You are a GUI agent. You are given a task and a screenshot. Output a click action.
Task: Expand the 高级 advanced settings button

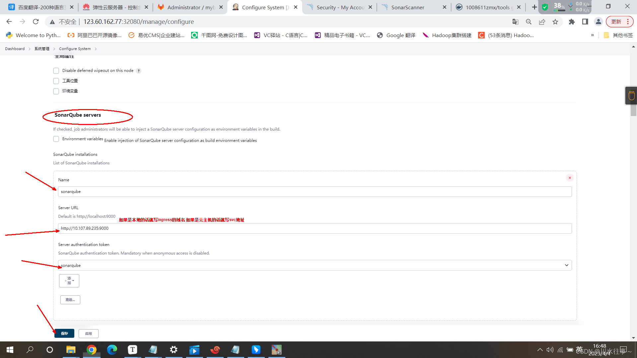click(x=70, y=300)
